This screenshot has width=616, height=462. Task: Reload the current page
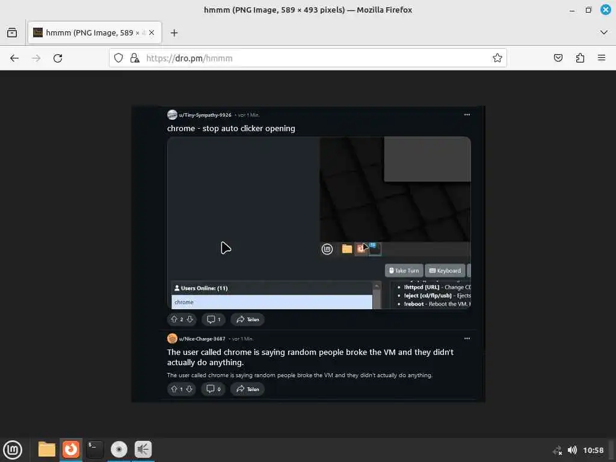point(58,58)
